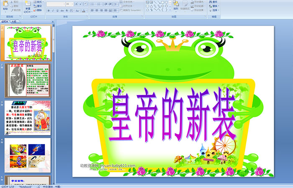Toggle Align Text Left

pos(93,10)
